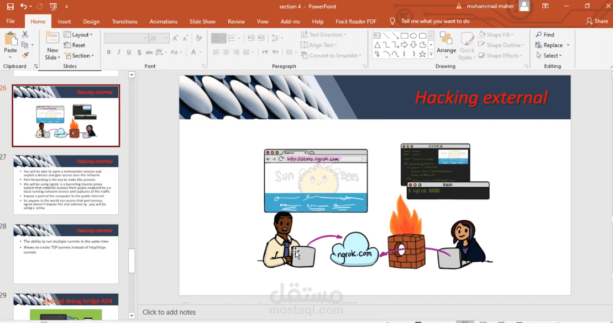Decrease font size with smaller A
Screen dimensions: 613x323
pyautogui.click(x=185, y=38)
